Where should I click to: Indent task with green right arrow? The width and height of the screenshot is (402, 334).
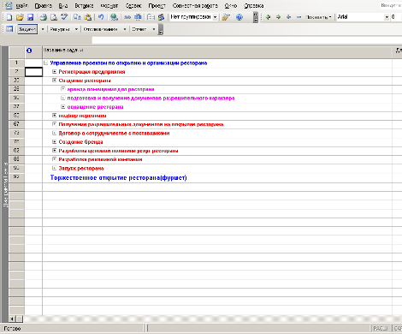[x=278, y=17]
